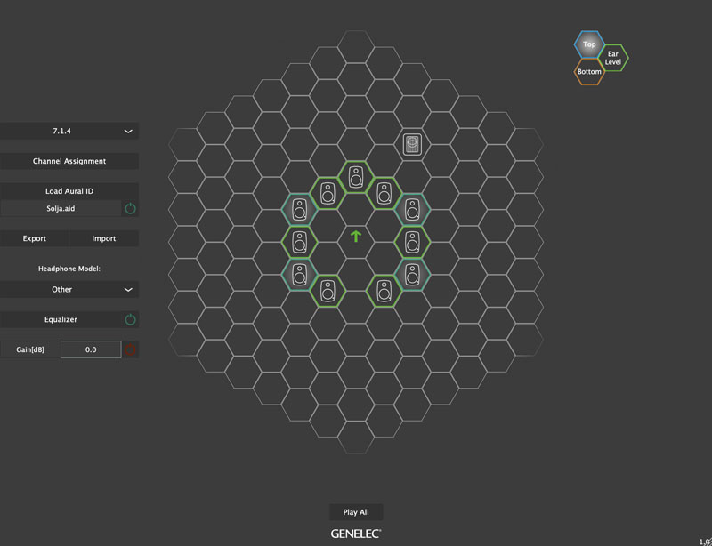
Task: Select the top front left height speaker
Action: tap(299, 210)
